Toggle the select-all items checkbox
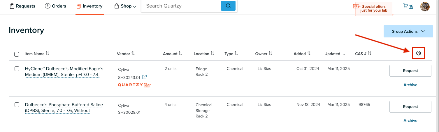439x132 pixels. click(x=17, y=54)
